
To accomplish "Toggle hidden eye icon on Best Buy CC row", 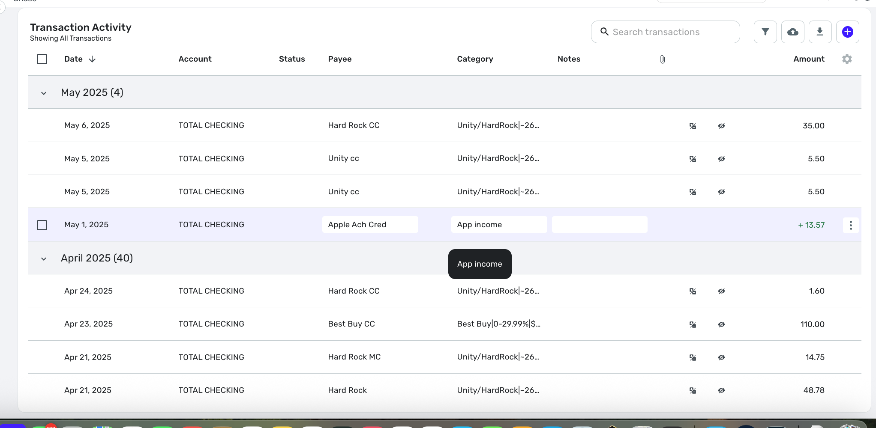I will 721,324.
